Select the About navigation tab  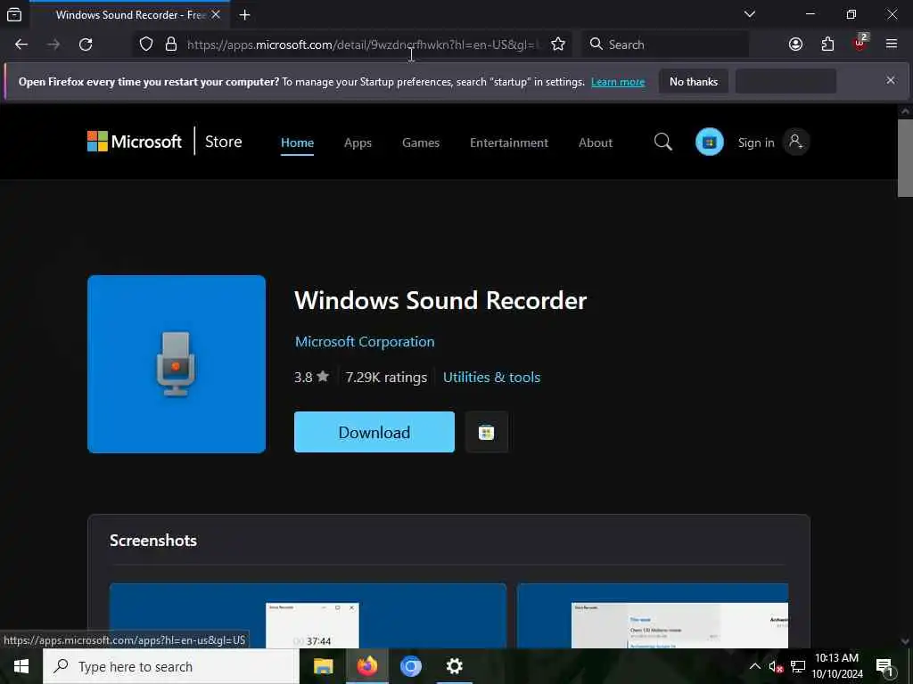pos(595,142)
